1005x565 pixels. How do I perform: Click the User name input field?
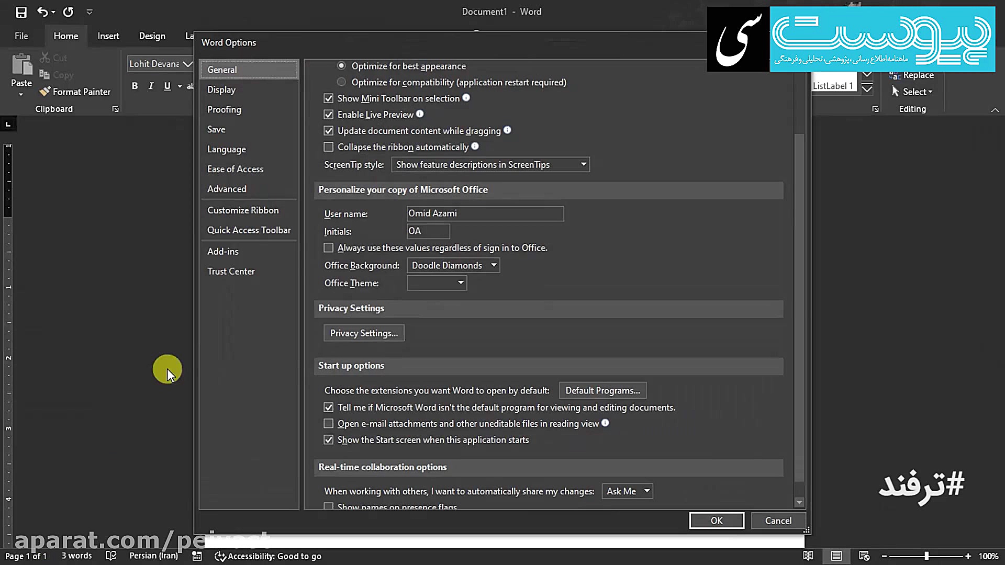point(485,213)
